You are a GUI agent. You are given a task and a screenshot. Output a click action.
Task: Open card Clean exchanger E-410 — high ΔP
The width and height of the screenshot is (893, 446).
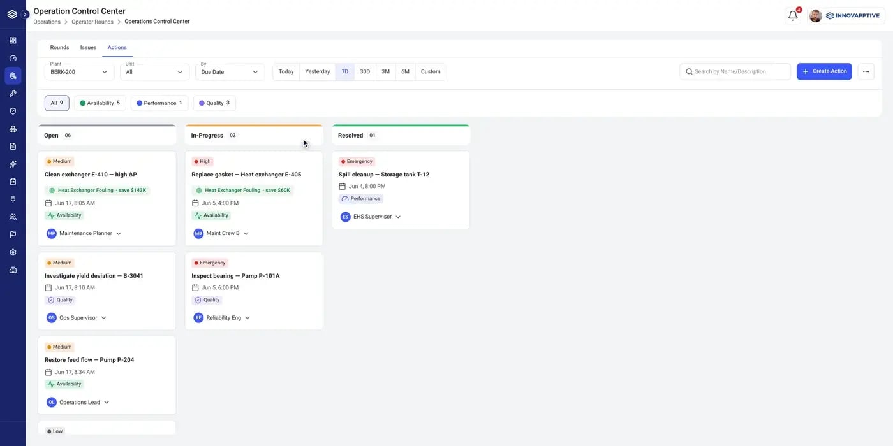coord(107,199)
